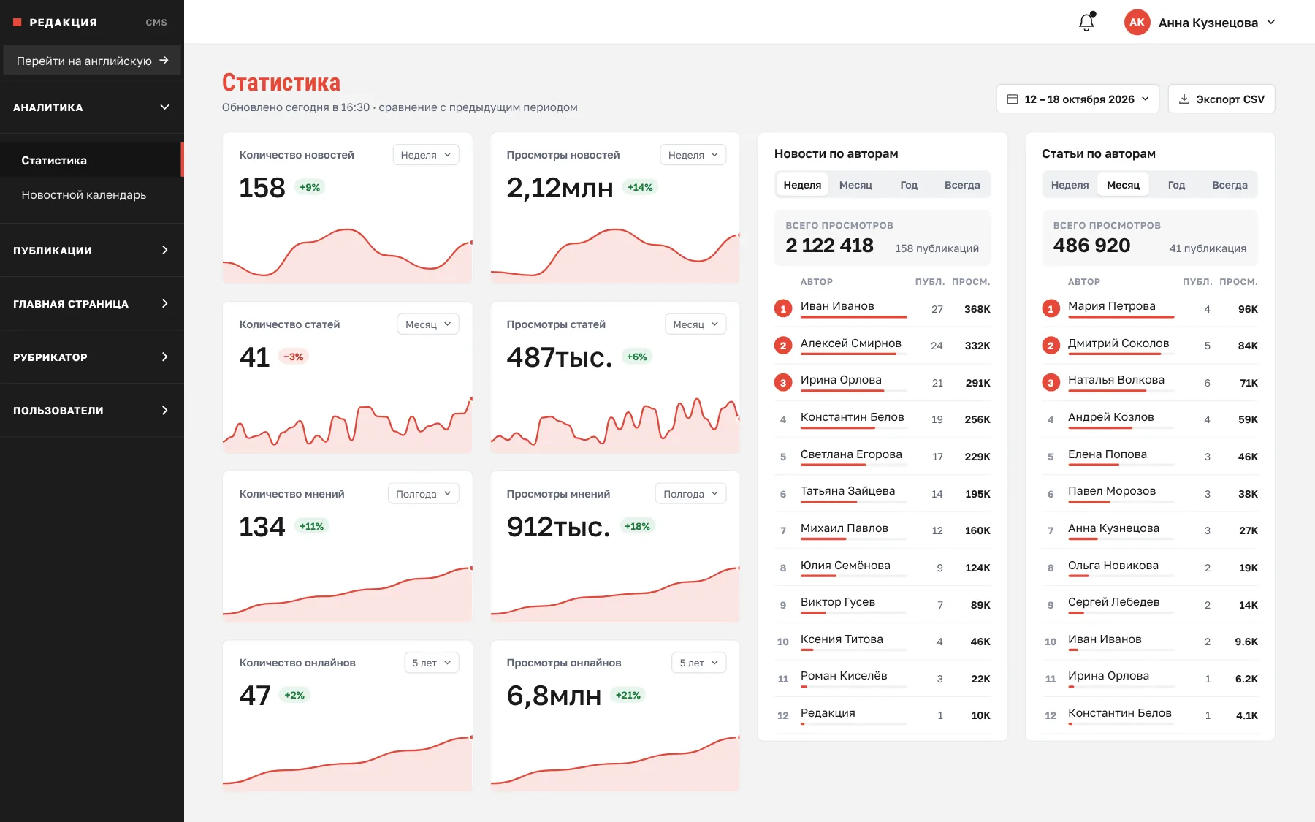The image size is (1315, 822).
Task: Open Месяц dropdown on Количество статей card
Action: point(428,324)
